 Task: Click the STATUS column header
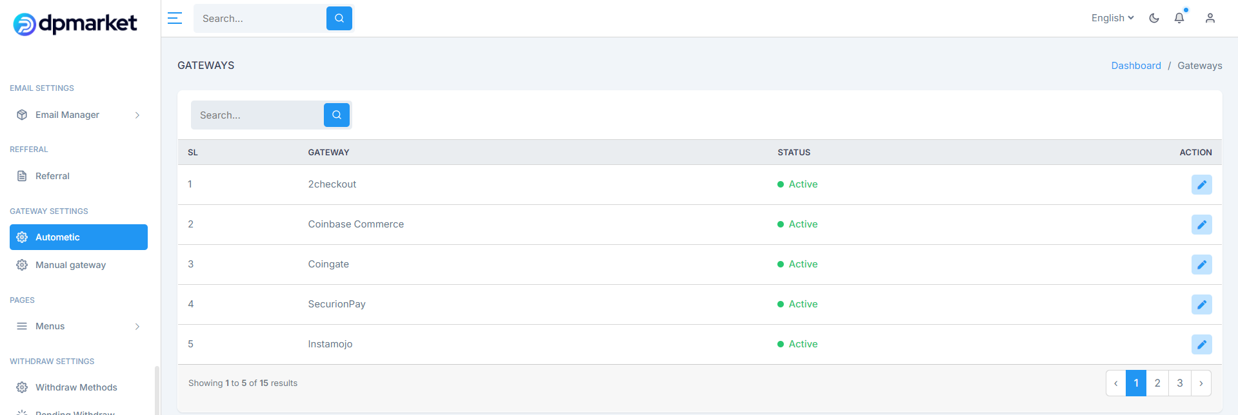(x=794, y=153)
